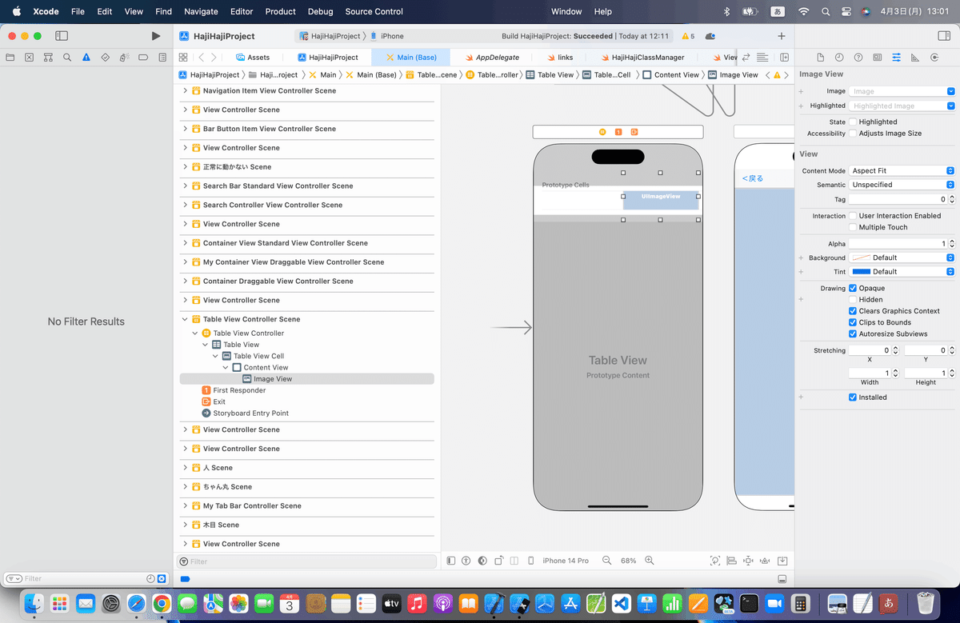This screenshot has width=960, height=623.
Task: Collapse Table View Controller Scene
Action: click(x=186, y=319)
